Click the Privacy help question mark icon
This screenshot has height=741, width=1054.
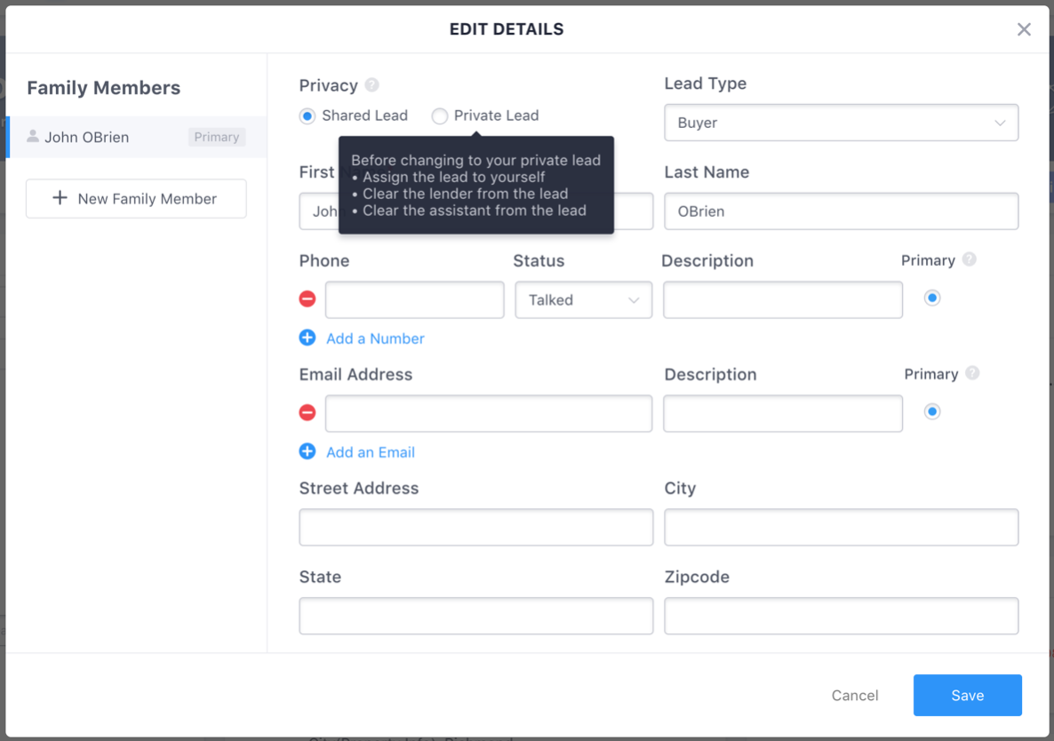[371, 85]
